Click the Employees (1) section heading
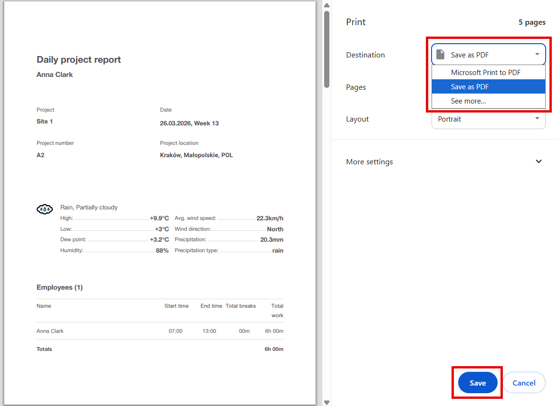This screenshot has height=406, width=558. point(59,287)
